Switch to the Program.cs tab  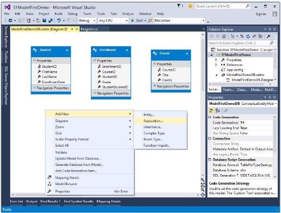[89, 29]
